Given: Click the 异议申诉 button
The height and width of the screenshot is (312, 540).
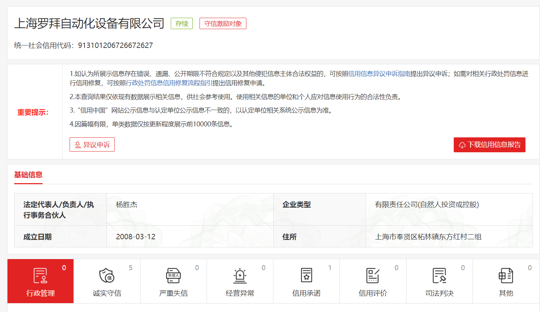Looking at the screenshot, I should (92, 144).
